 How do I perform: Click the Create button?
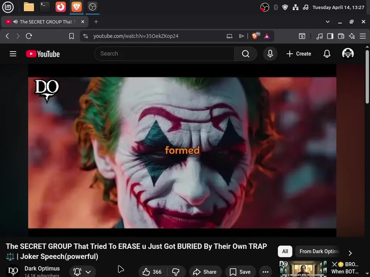298,54
